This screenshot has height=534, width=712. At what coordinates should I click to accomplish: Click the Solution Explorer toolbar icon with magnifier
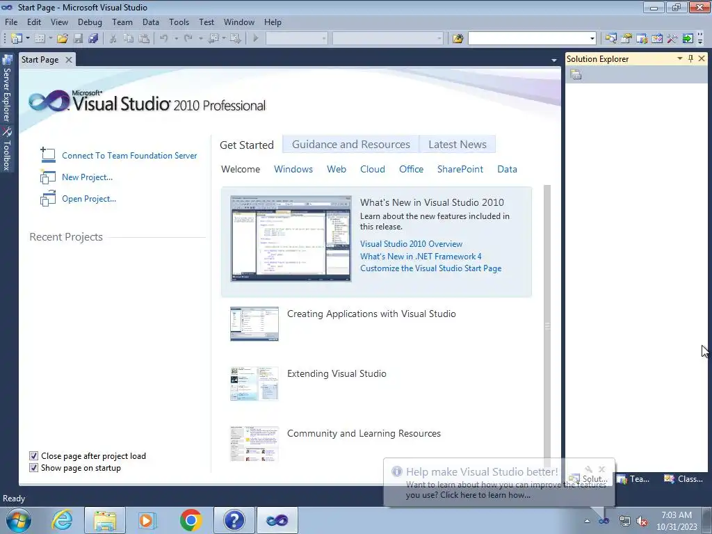pos(610,39)
